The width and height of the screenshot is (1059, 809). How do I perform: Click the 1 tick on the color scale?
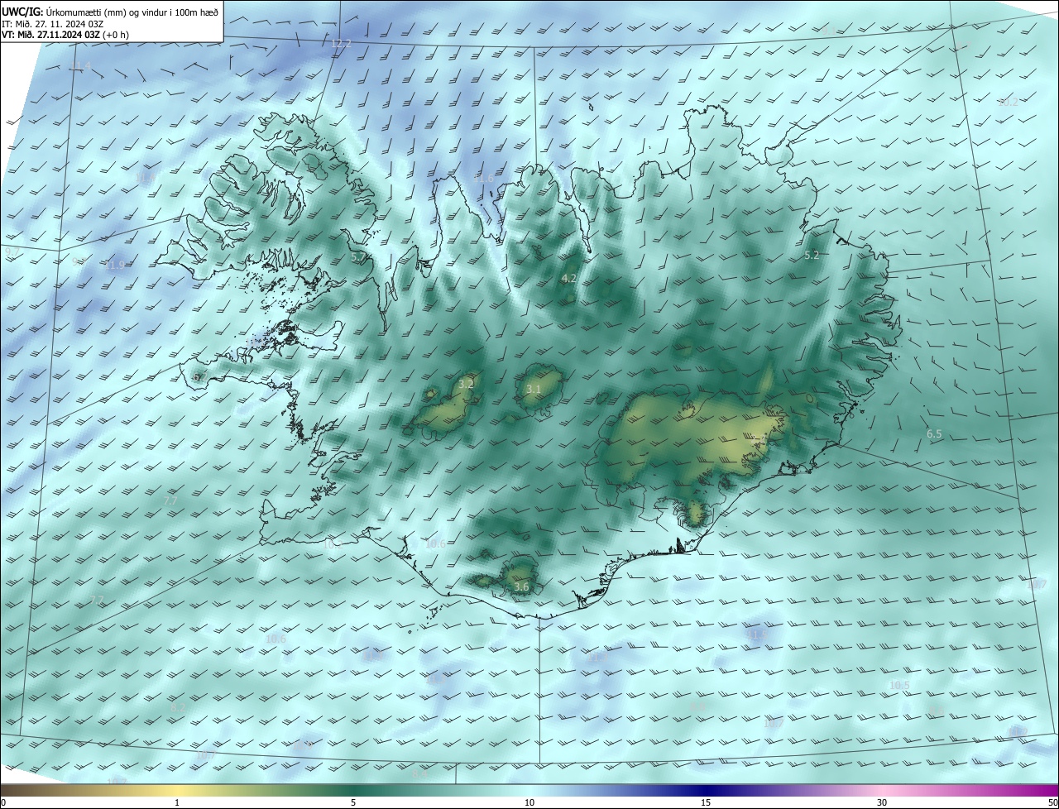177,802
